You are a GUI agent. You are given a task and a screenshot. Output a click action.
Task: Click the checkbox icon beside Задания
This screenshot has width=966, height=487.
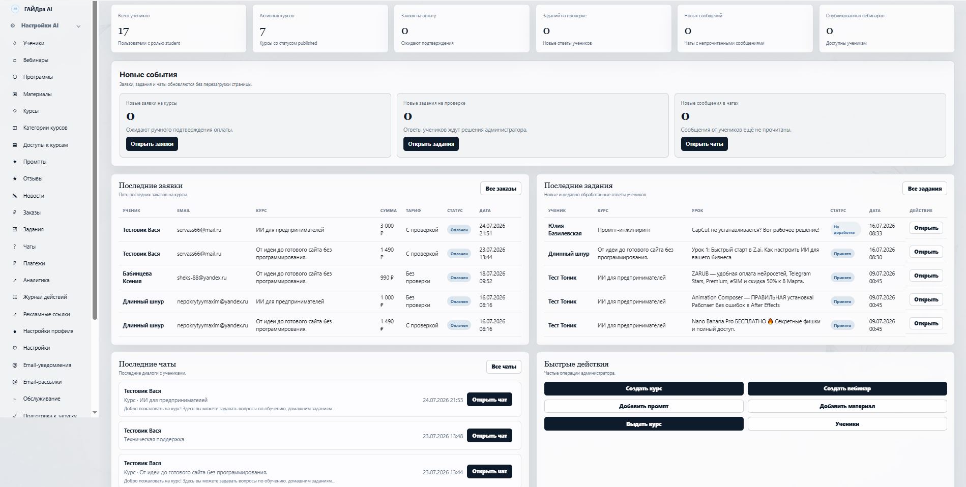click(15, 229)
